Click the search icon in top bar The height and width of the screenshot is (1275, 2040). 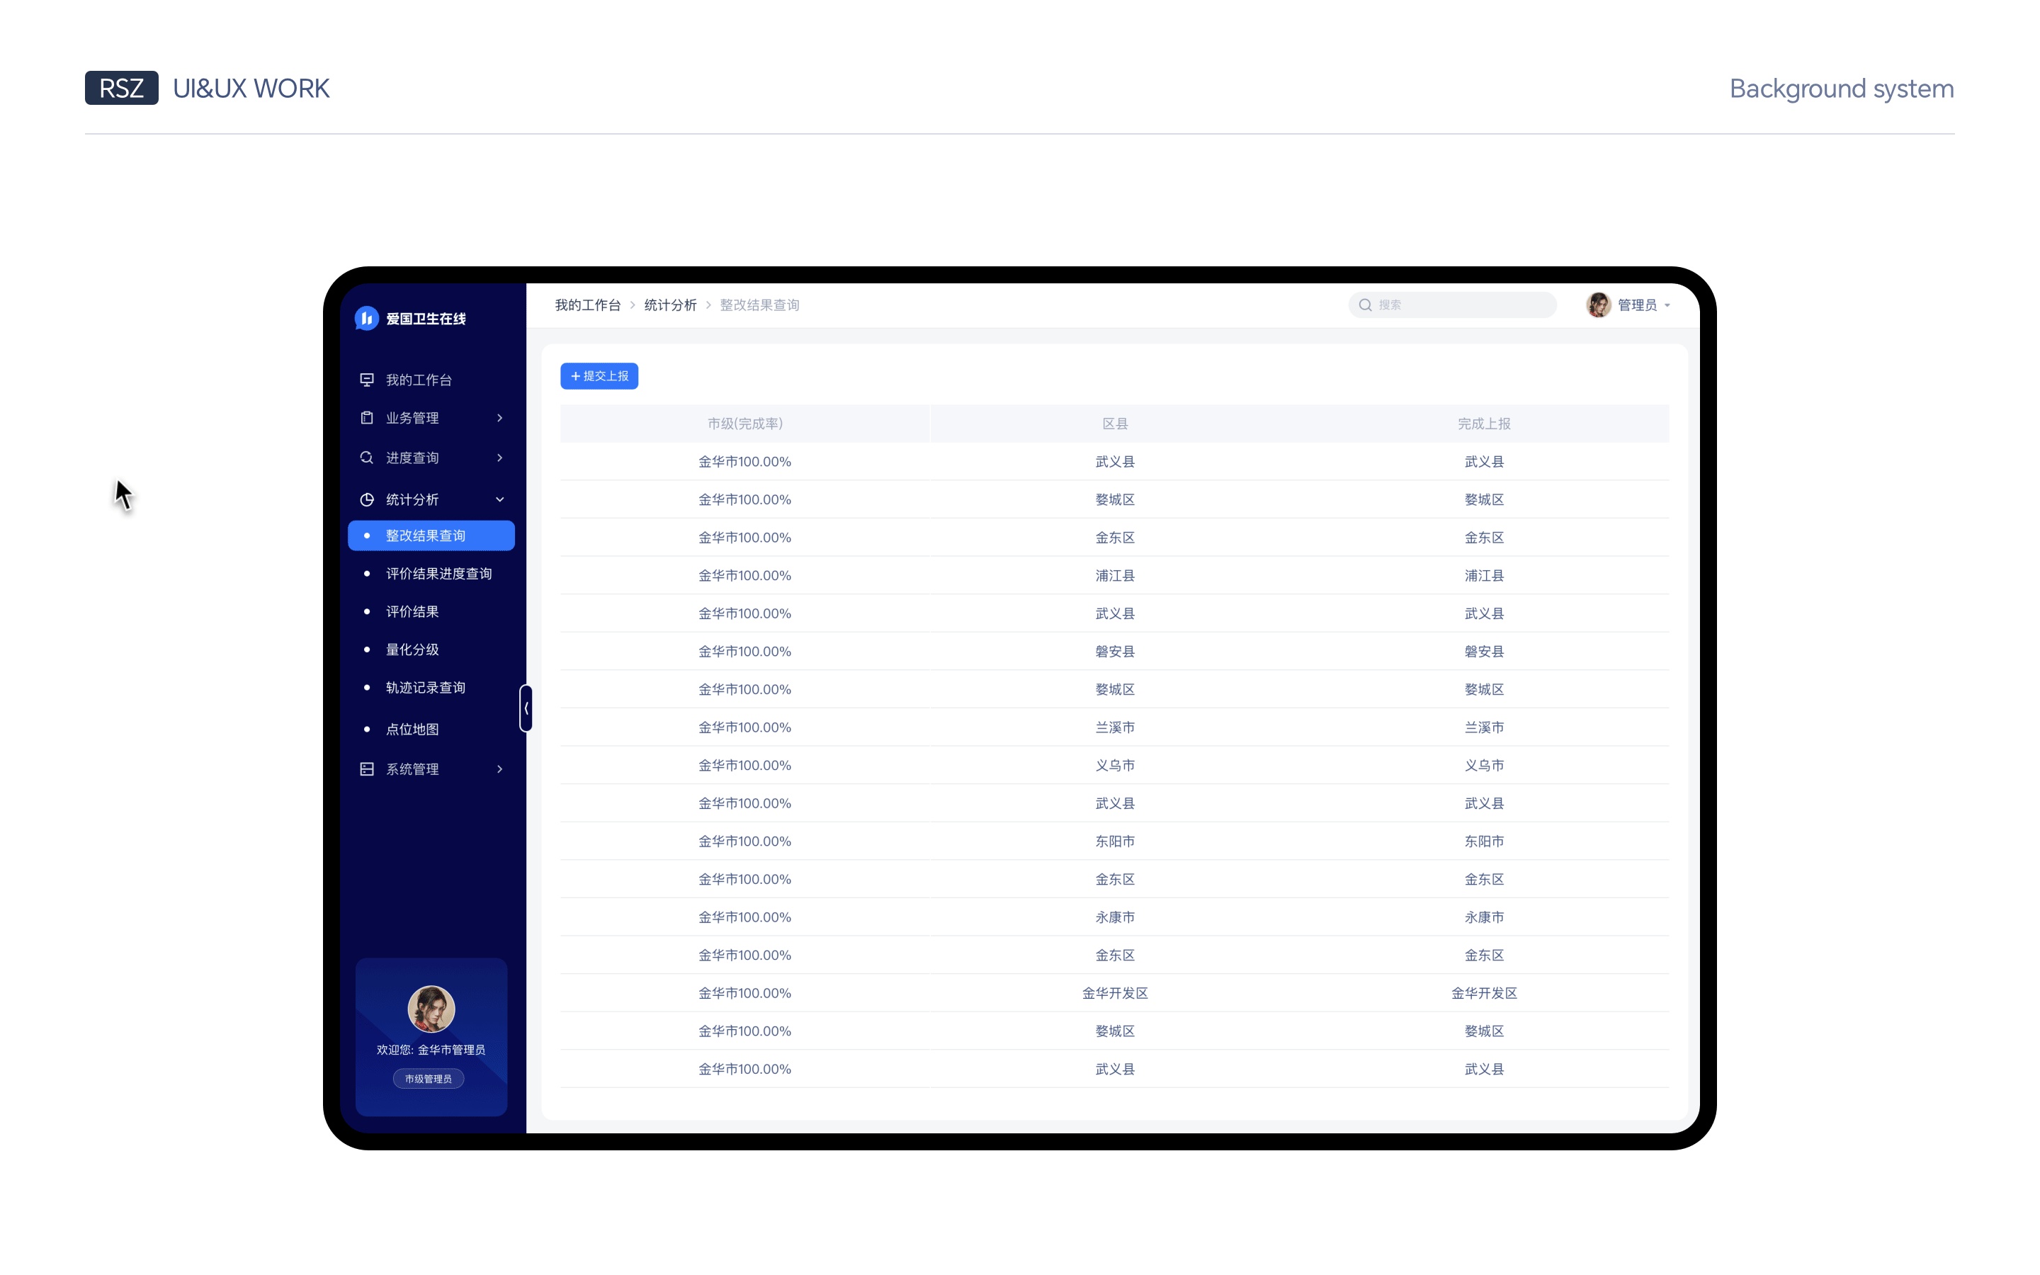tap(1365, 305)
